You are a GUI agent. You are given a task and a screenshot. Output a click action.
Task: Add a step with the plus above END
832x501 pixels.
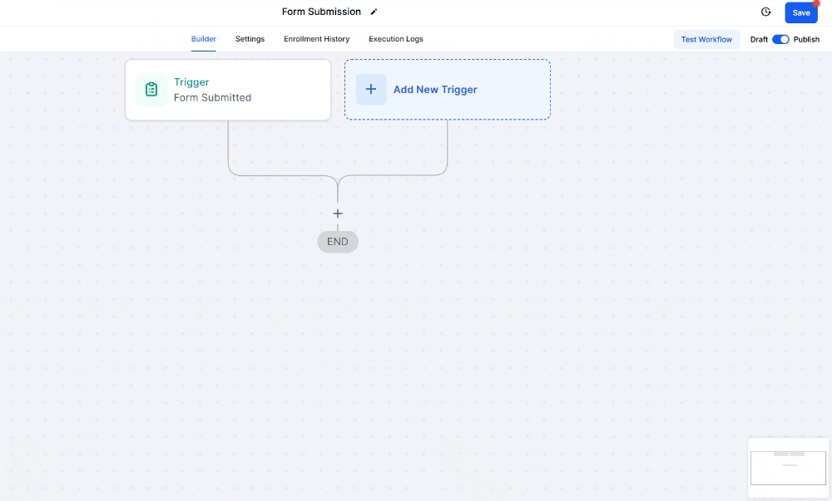point(338,214)
